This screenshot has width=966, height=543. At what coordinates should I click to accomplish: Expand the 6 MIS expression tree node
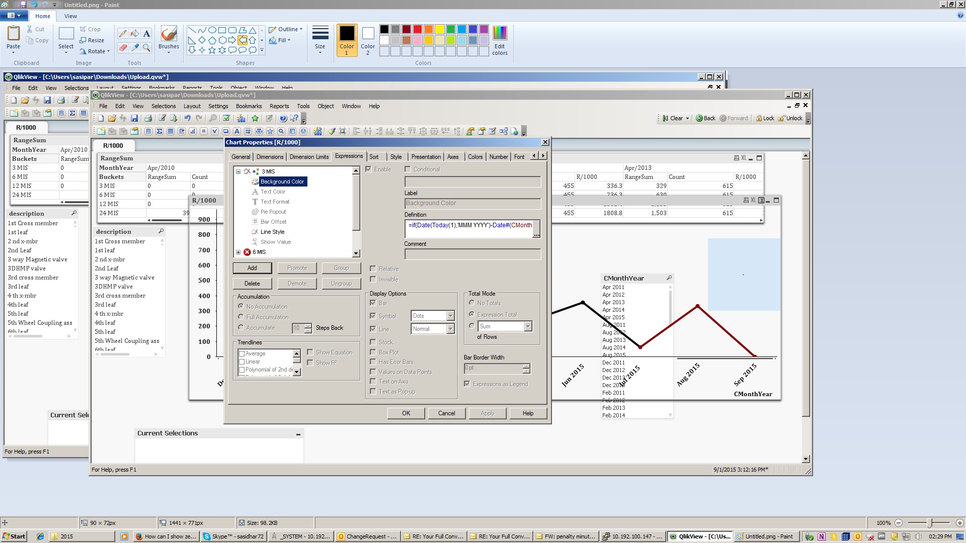click(x=238, y=252)
